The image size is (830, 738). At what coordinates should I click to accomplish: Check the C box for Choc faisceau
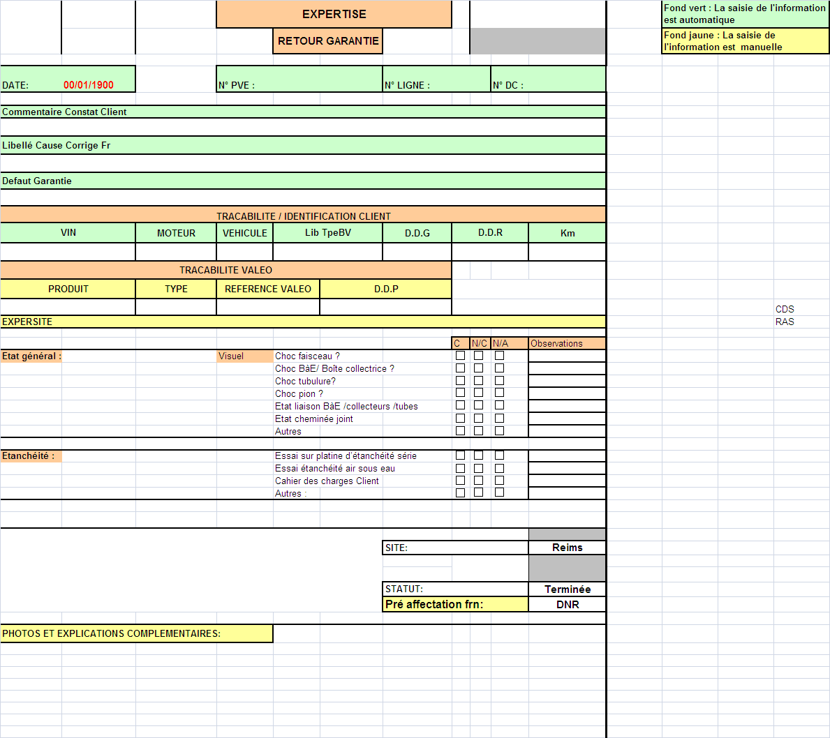(461, 356)
